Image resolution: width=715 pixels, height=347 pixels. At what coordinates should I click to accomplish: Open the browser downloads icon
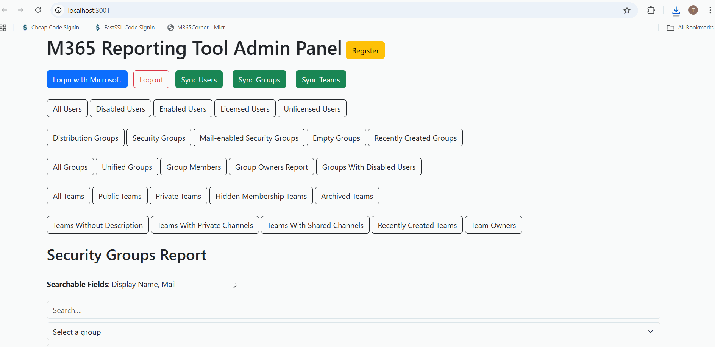pos(676,11)
